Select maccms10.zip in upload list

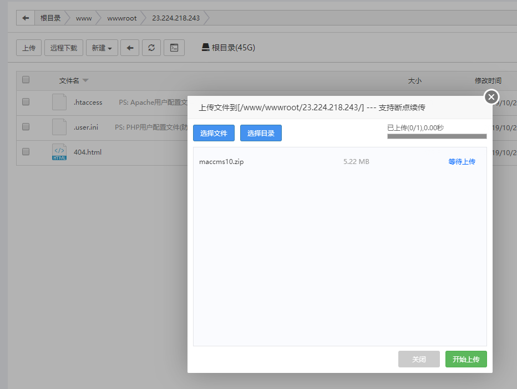(x=221, y=162)
